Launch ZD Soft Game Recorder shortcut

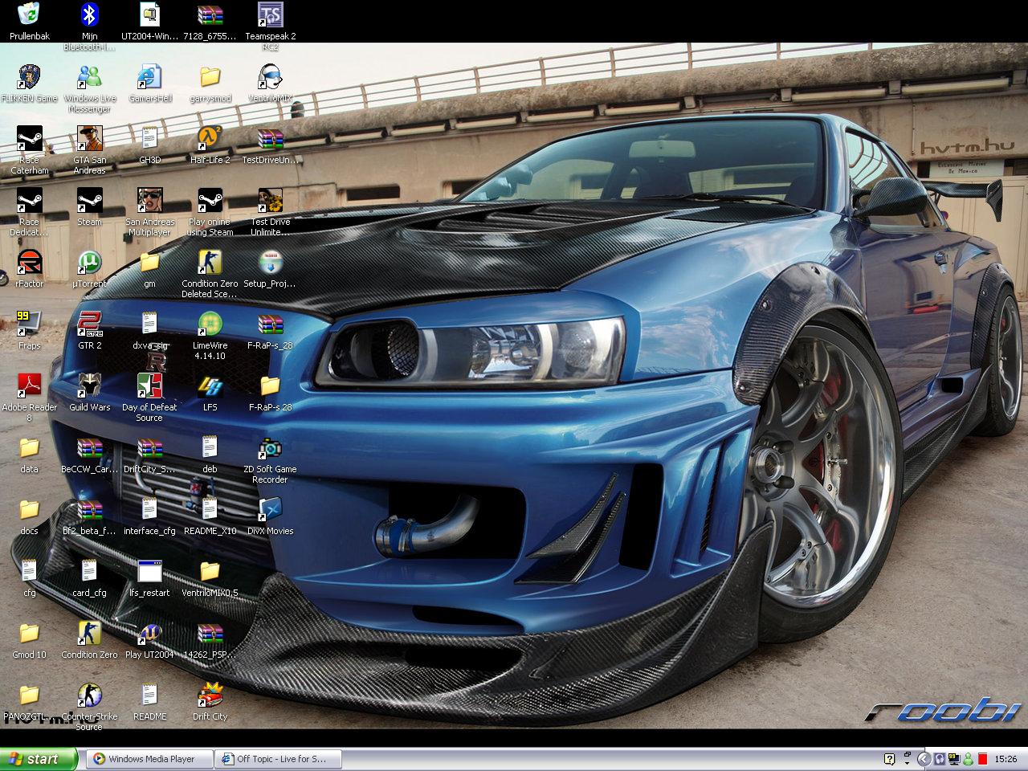tap(271, 459)
